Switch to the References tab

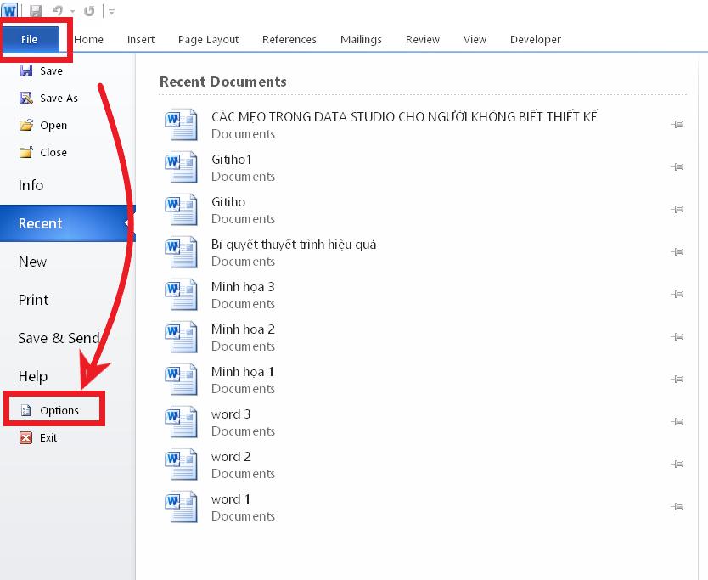289,40
